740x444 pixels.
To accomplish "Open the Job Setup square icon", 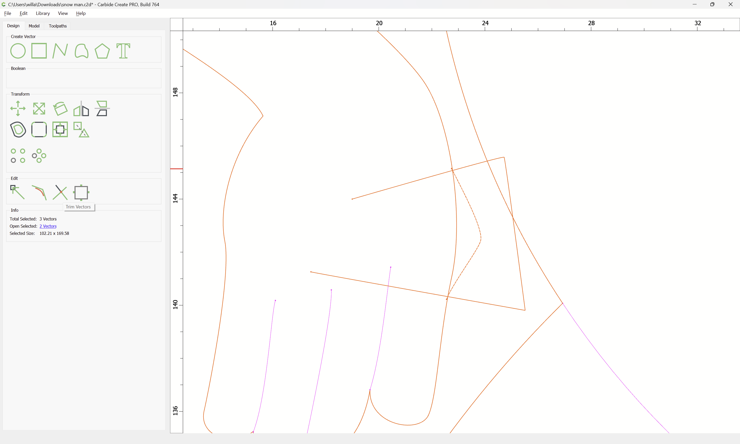I will [81, 192].
